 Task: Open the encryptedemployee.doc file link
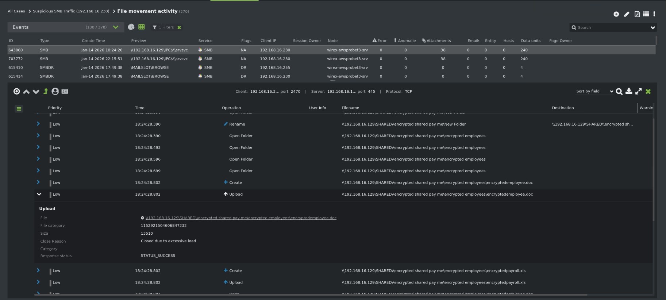tap(241, 218)
